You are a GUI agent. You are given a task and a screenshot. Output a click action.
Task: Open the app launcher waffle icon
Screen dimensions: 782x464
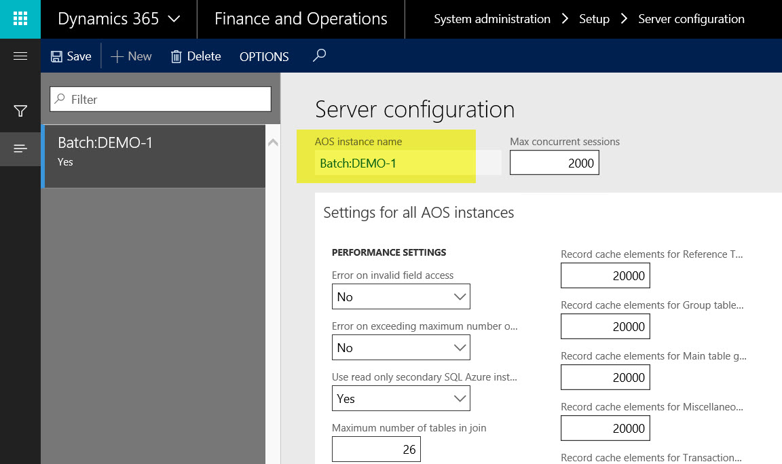pyautogui.click(x=20, y=19)
